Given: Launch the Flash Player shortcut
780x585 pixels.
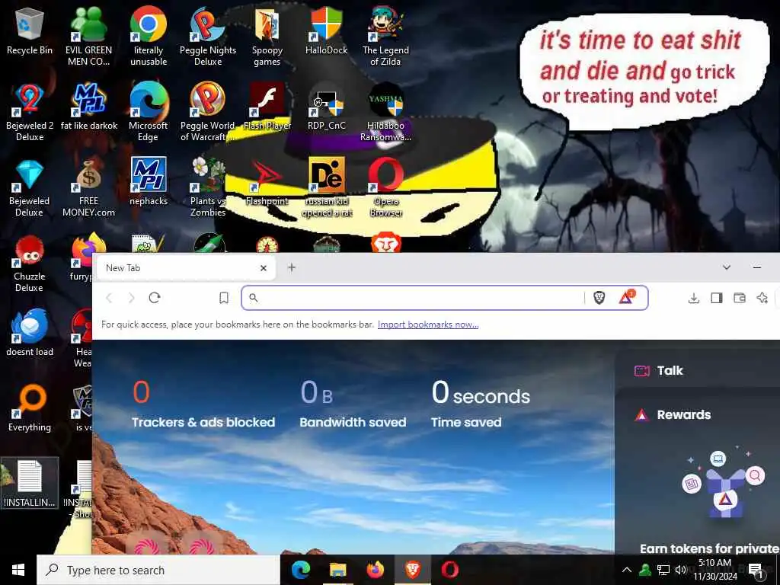Looking at the screenshot, I should 267,107.
